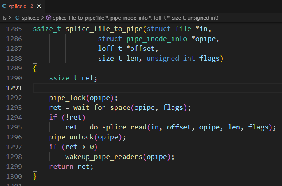The width and height of the screenshot is (282, 186).
Task: Click 'ret > 0' condition on line 1297
Action: tap(80, 147)
